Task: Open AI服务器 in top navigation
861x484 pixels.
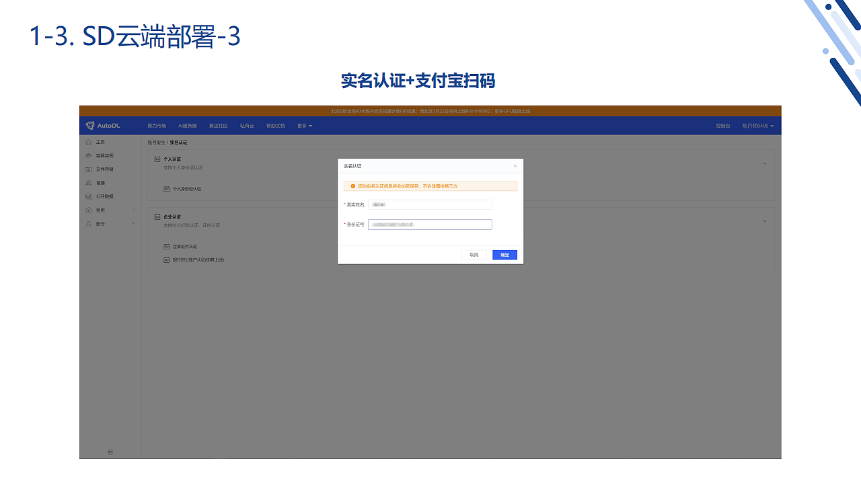Action: tap(188, 126)
